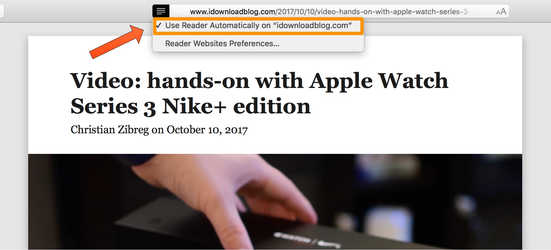Image resolution: width=551 pixels, height=250 pixels.
Task: Click the date October 10, 2017
Action: [x=207, y=130]
